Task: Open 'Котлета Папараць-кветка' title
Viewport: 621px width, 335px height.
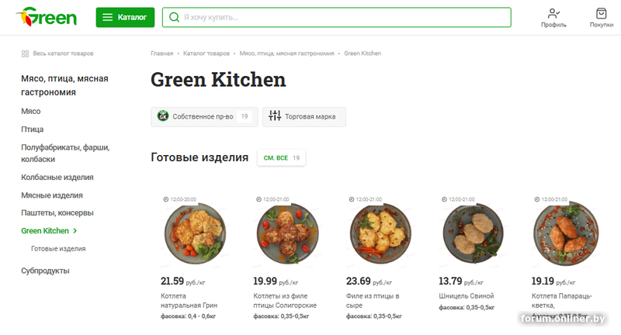Action: tap(561, 301)
